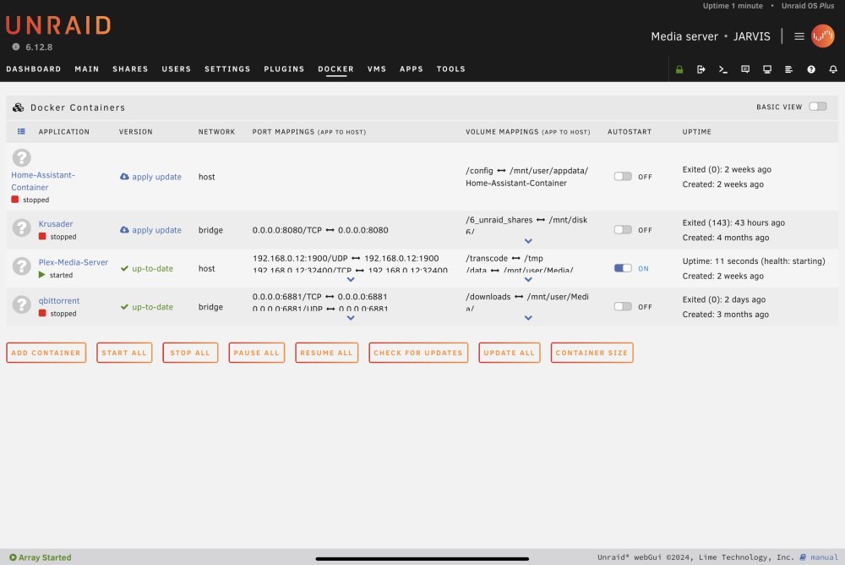Expand qbittorrent volume mappings chevron
This screenshot has width=845, height=565.
[x=528, y=318]
